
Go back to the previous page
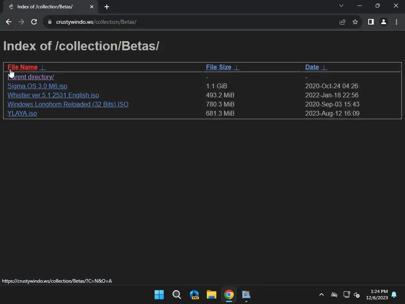coord(9,22)
